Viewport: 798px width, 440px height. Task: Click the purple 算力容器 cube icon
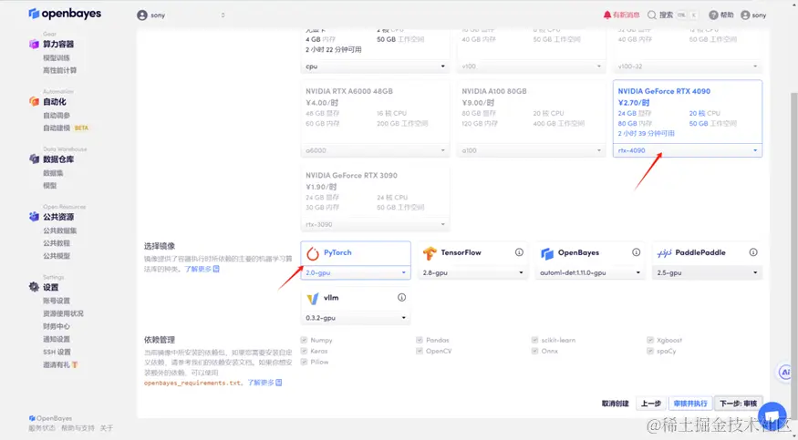[x=34, y=45]
